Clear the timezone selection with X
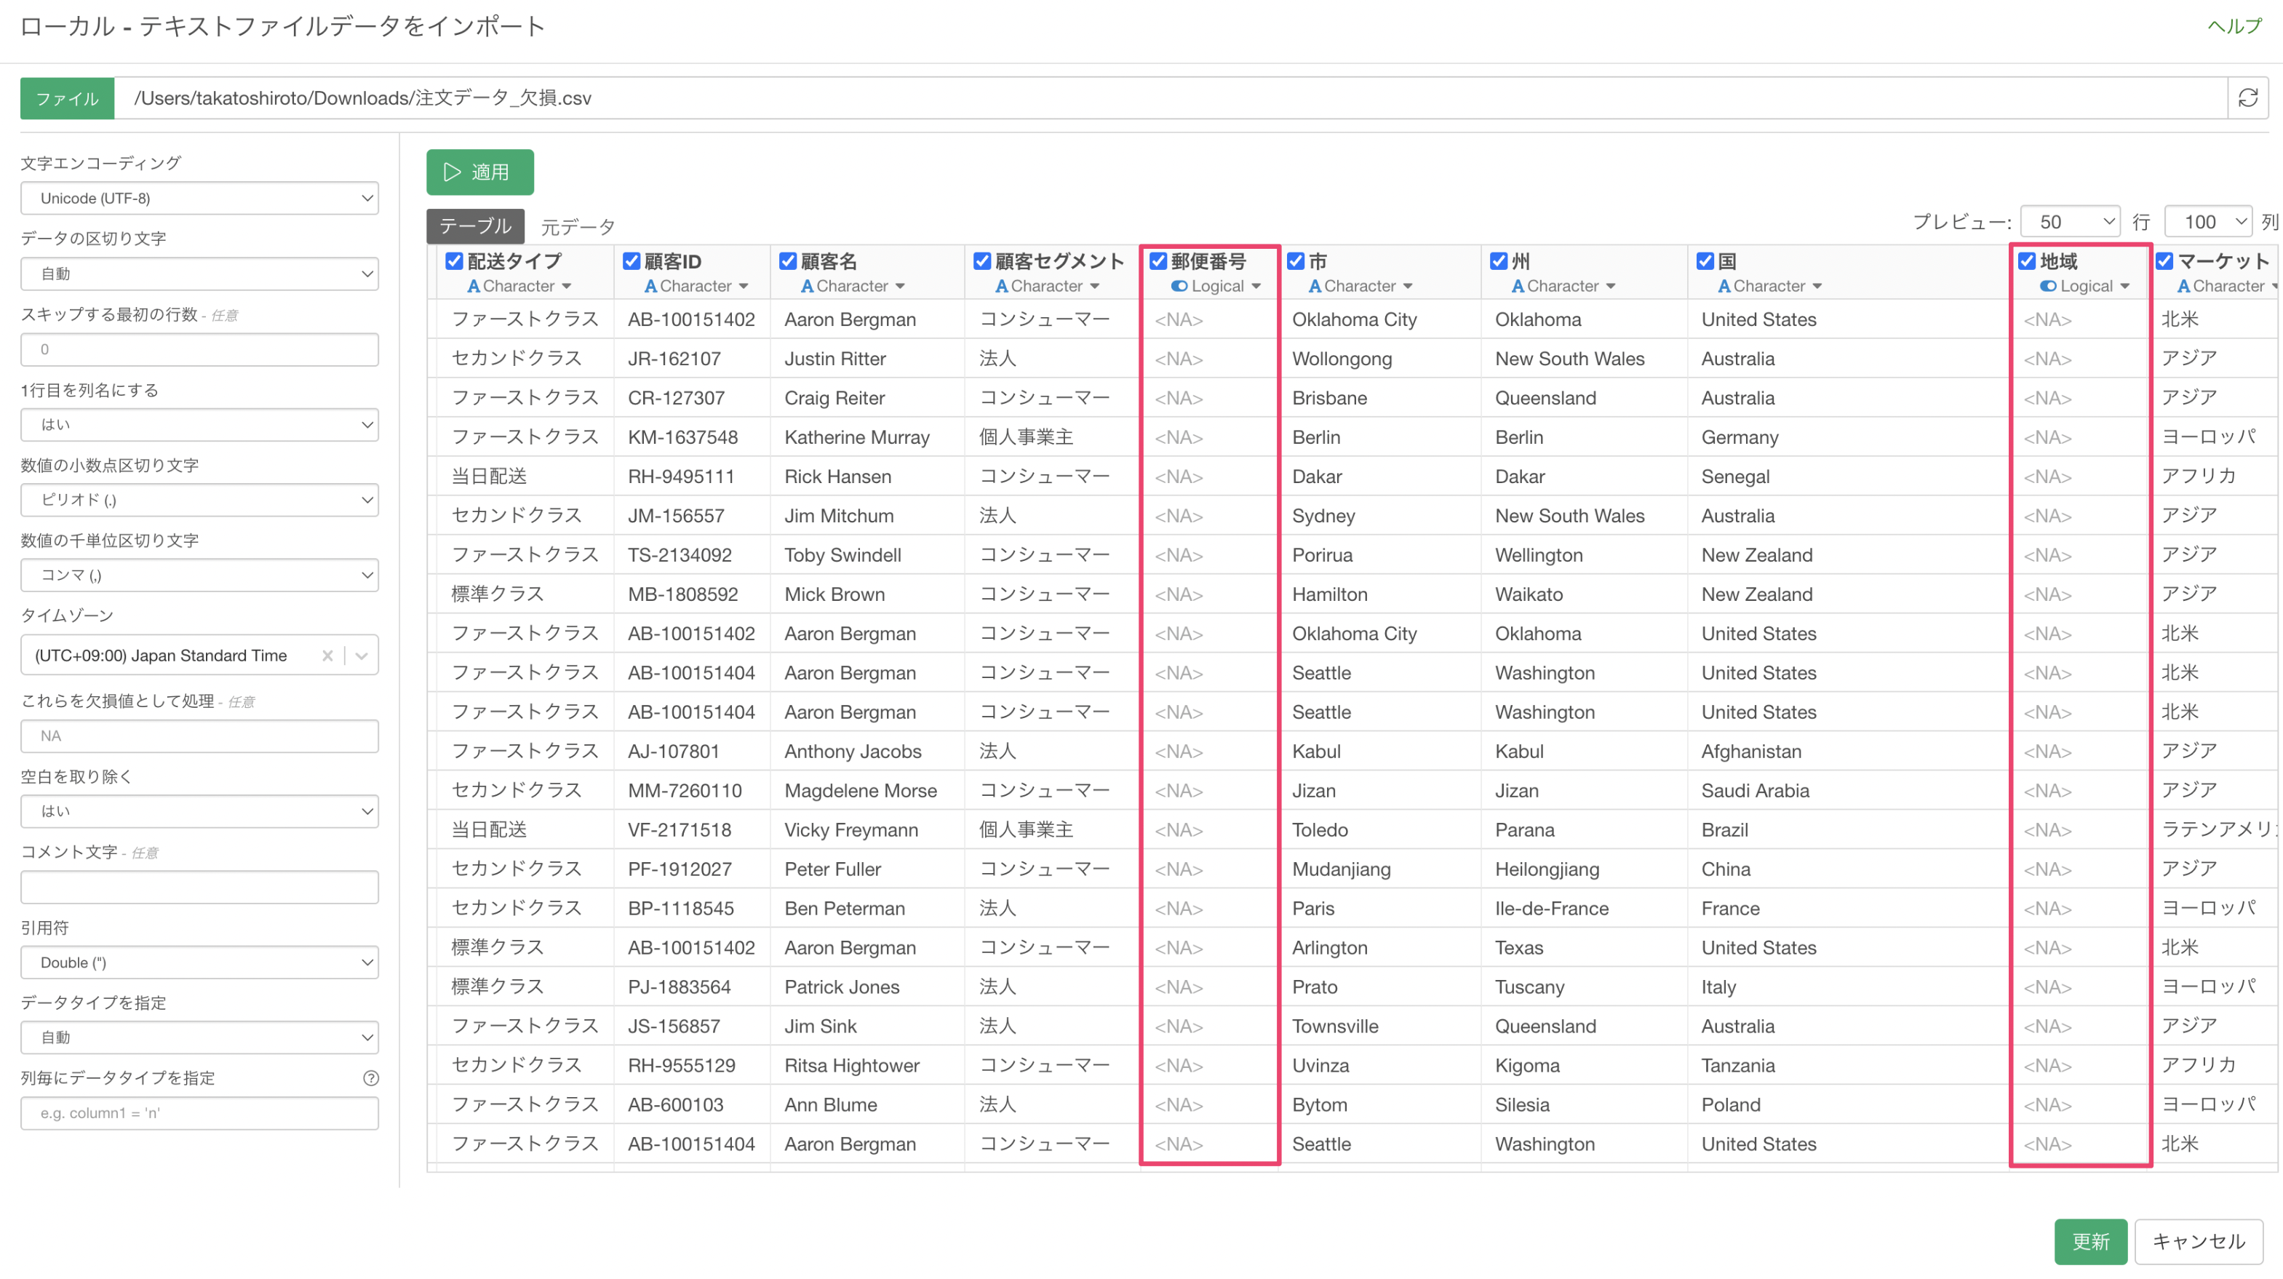 pos(327,655)
